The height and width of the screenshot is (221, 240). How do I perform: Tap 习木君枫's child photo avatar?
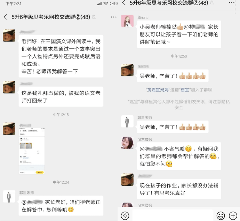point(127,143)
